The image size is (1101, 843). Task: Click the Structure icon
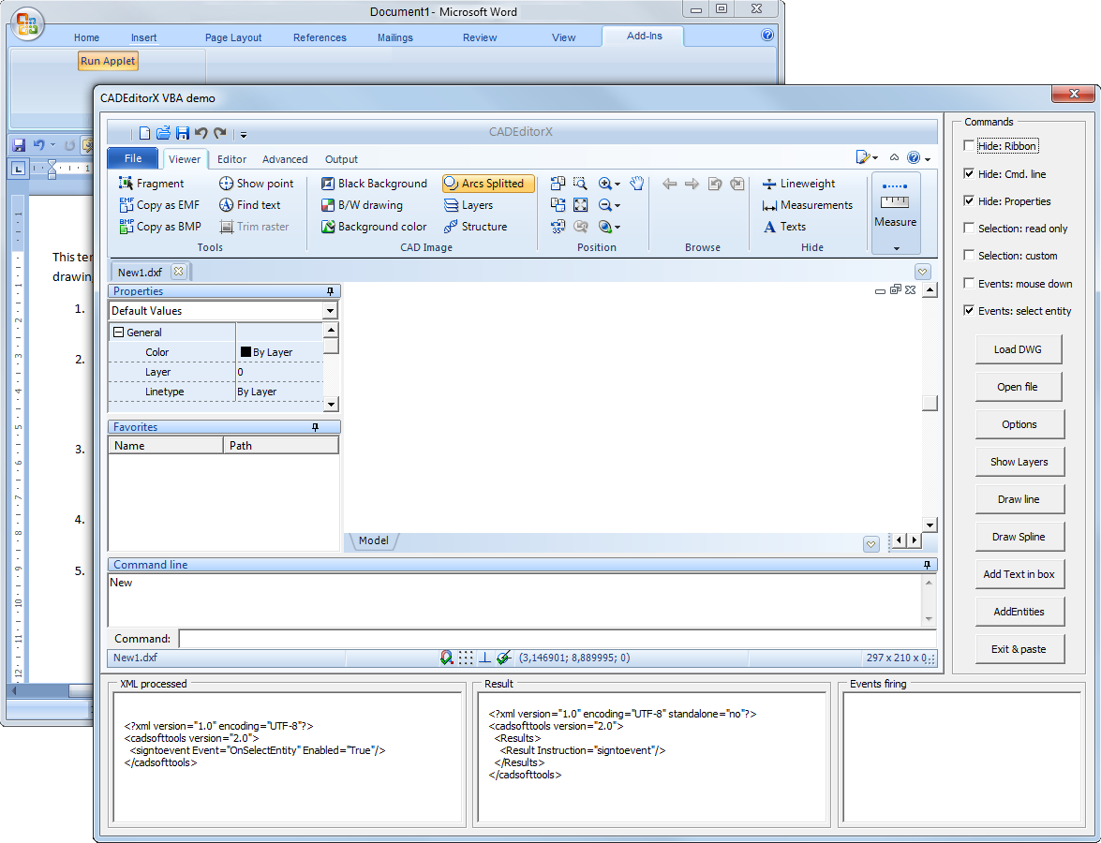pos(451,227)
